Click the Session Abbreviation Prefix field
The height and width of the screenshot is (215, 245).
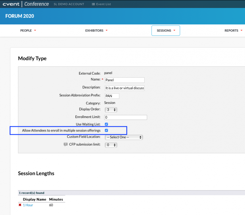coord(112,96)
